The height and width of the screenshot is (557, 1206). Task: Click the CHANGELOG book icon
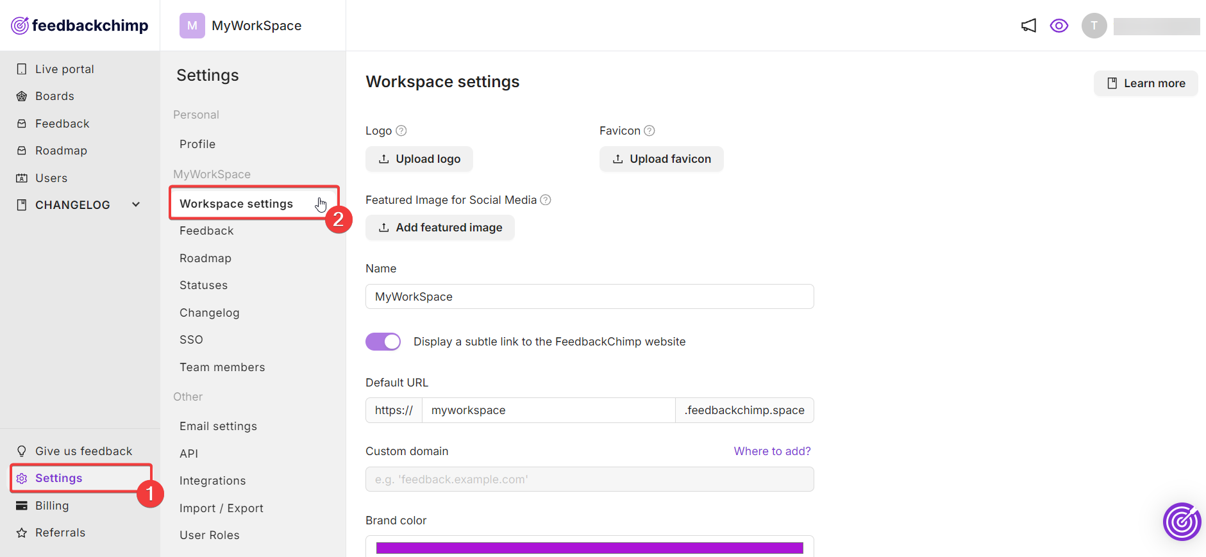click(22, 205)
